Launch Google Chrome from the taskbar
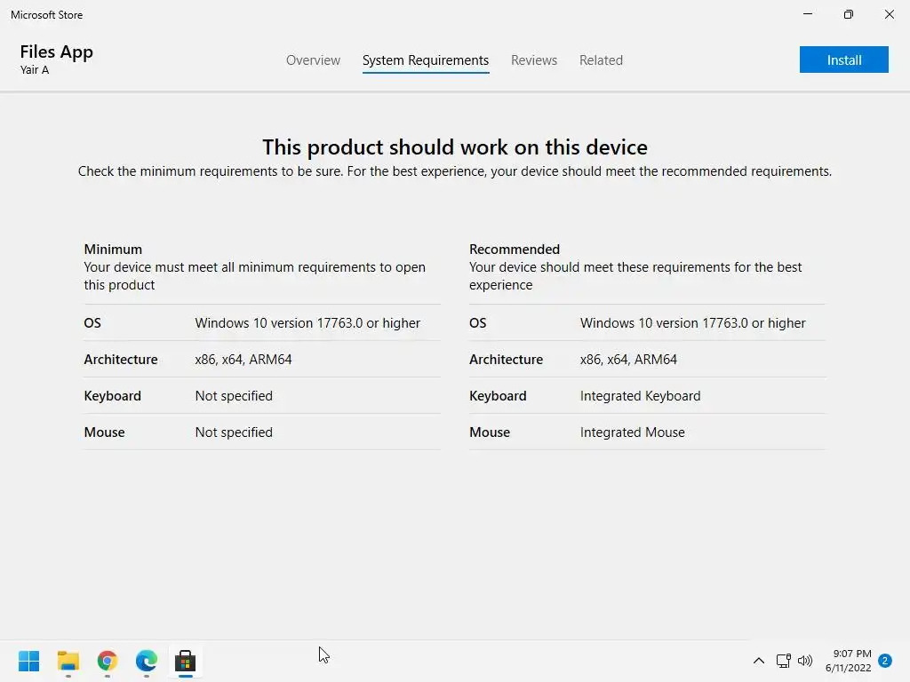 (108, 661)
